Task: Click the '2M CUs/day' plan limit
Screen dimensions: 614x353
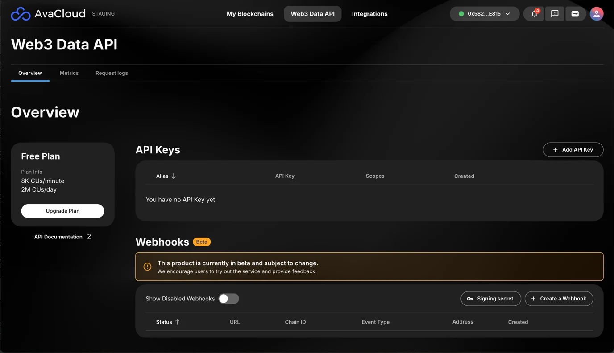Action: pos(39,189)
